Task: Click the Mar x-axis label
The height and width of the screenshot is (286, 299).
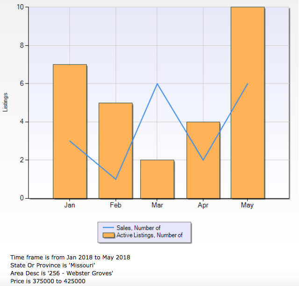Action: (157, 205)
